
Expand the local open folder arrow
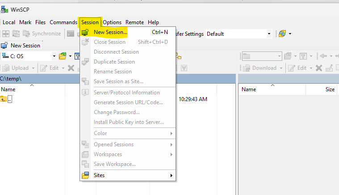(70, 56)
